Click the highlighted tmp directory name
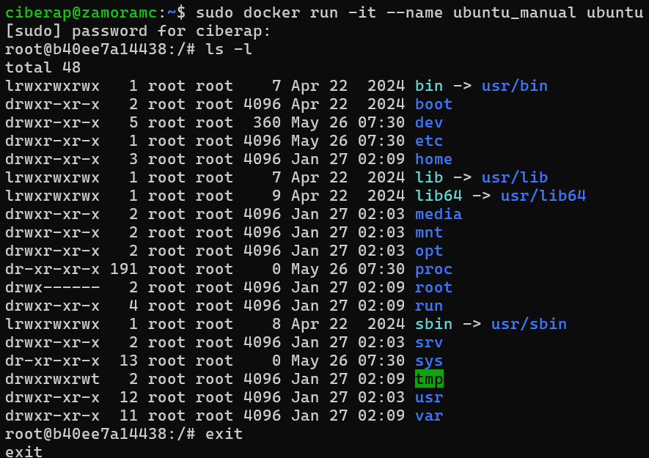Viewport: 649px width, 458px height. 429,379
